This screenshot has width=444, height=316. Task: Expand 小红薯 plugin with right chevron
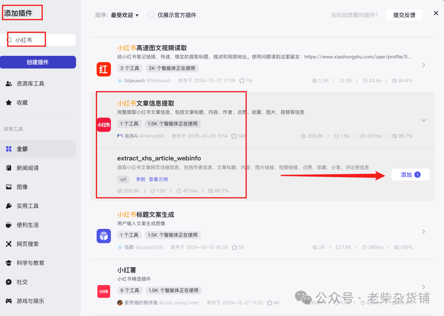[x=423, y=287]
